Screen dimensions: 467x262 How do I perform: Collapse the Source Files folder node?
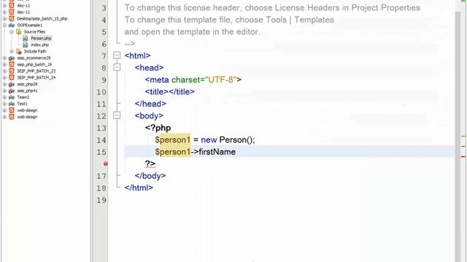(x=12, y=32)
